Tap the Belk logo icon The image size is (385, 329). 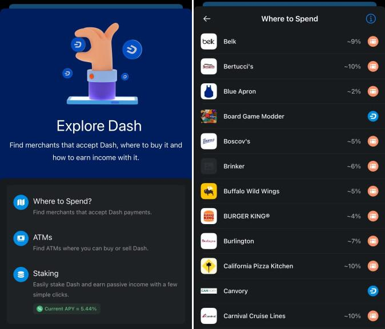(x=208, y=42)
